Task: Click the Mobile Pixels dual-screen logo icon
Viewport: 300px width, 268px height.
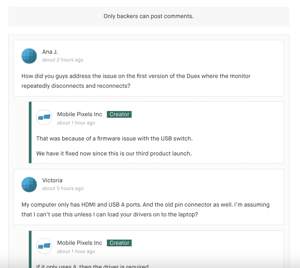Action: (44, 117)
